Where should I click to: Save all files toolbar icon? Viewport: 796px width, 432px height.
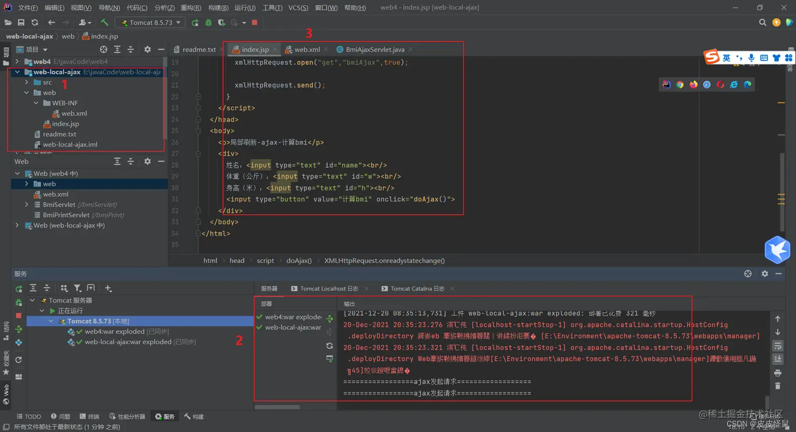tap(21, 23)
